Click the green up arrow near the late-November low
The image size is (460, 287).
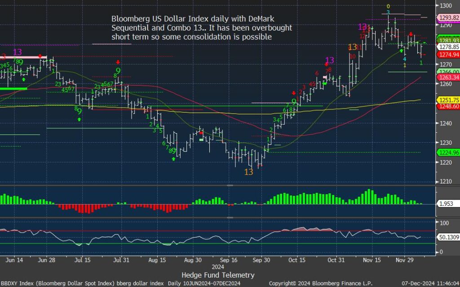(x=401, y=51)
